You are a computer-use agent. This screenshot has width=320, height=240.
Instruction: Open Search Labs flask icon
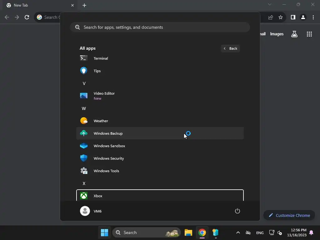[x=294, y=34]
